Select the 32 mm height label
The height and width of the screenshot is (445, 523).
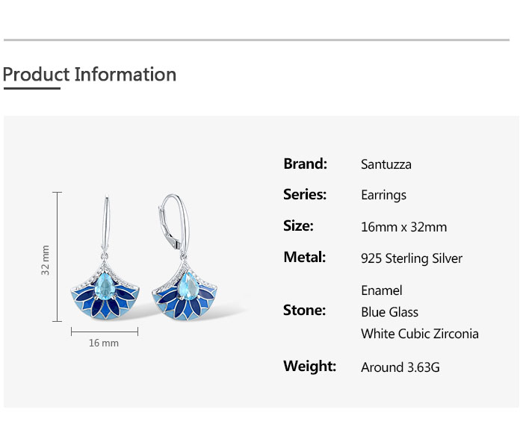tap(46, 260)
